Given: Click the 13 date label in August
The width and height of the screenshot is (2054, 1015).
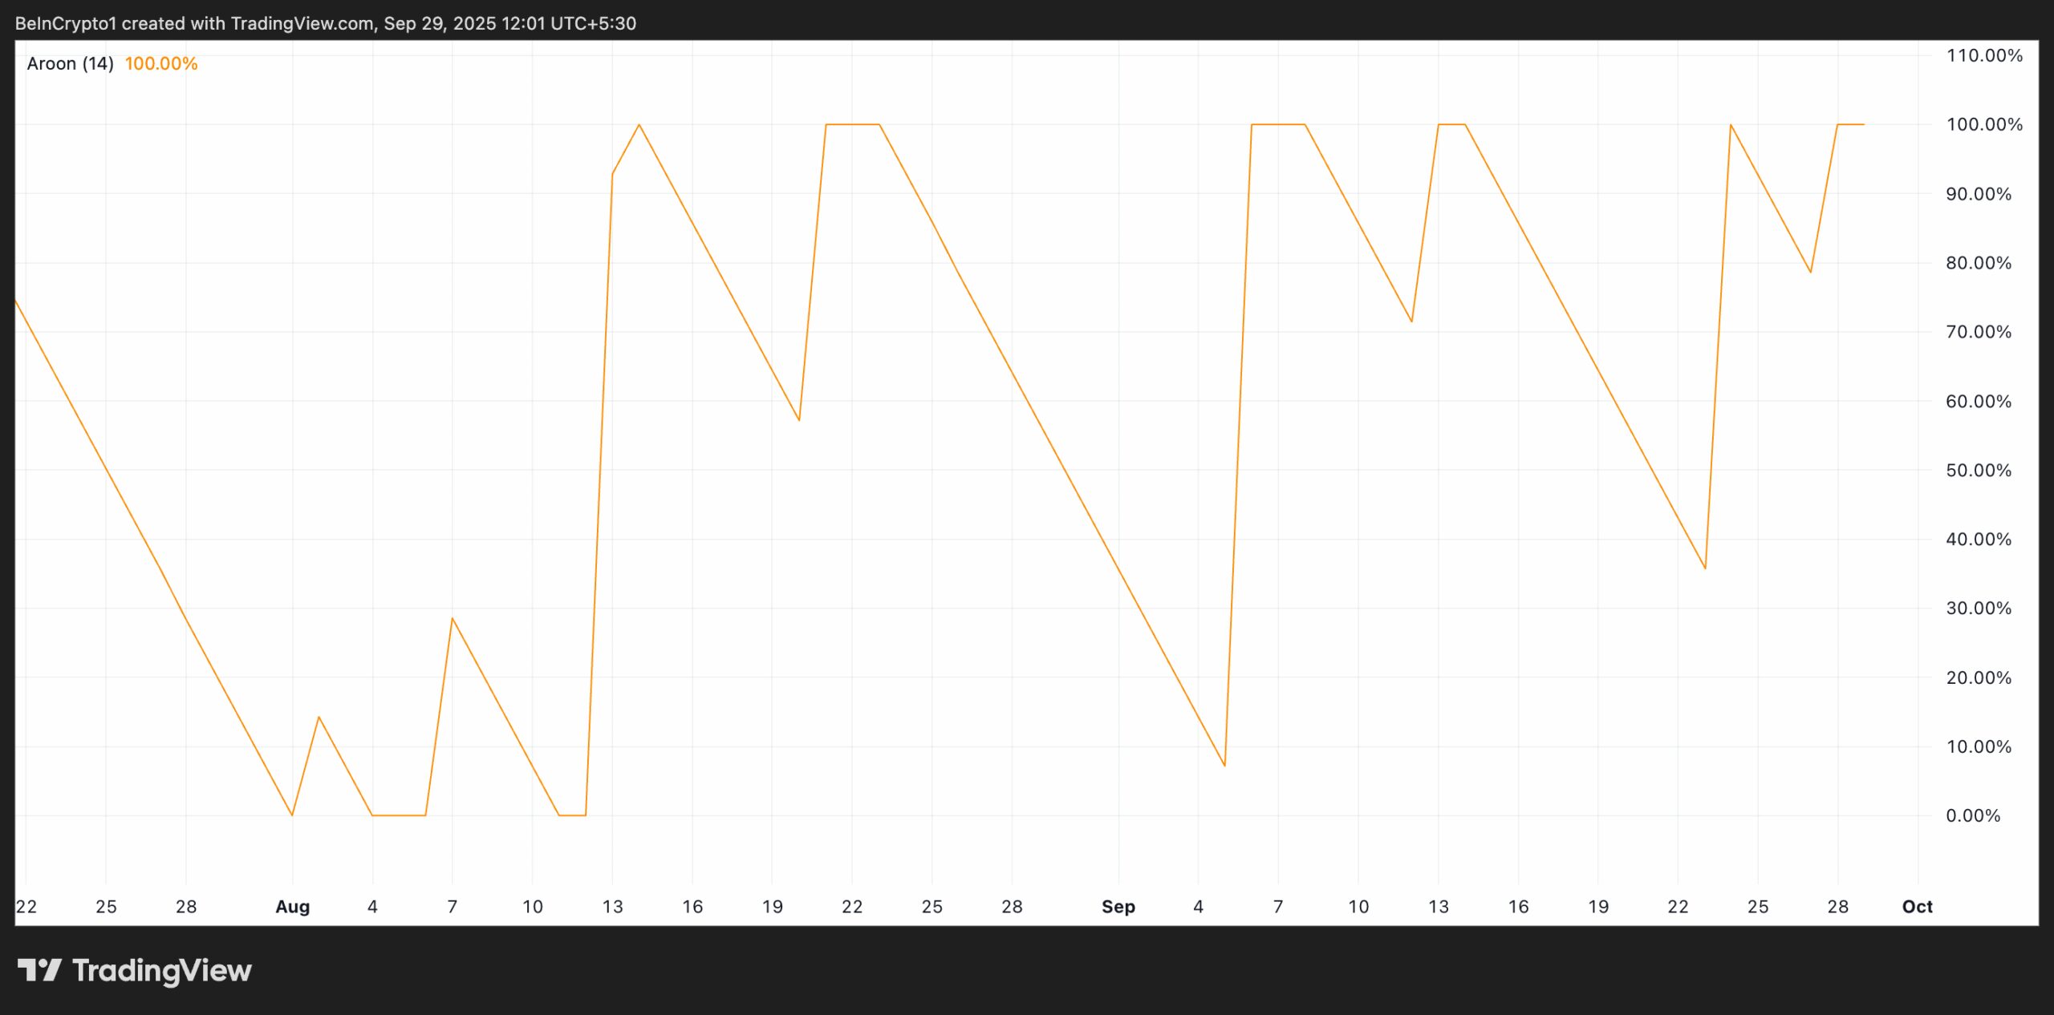Looking at the screenshot, I should click(612, 907).
